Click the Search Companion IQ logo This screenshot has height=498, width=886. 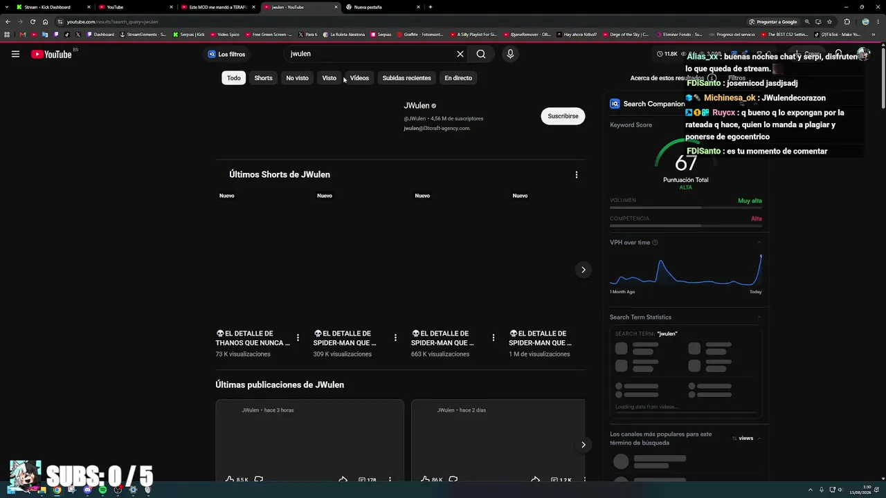coord(615,104)
